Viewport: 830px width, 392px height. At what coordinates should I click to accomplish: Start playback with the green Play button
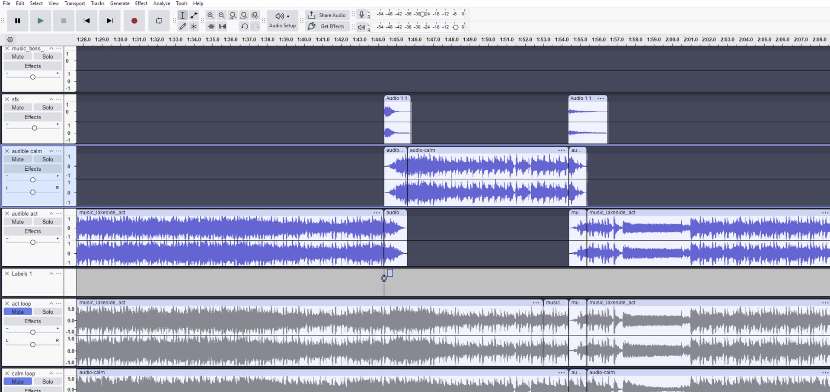tap(40, 21)
